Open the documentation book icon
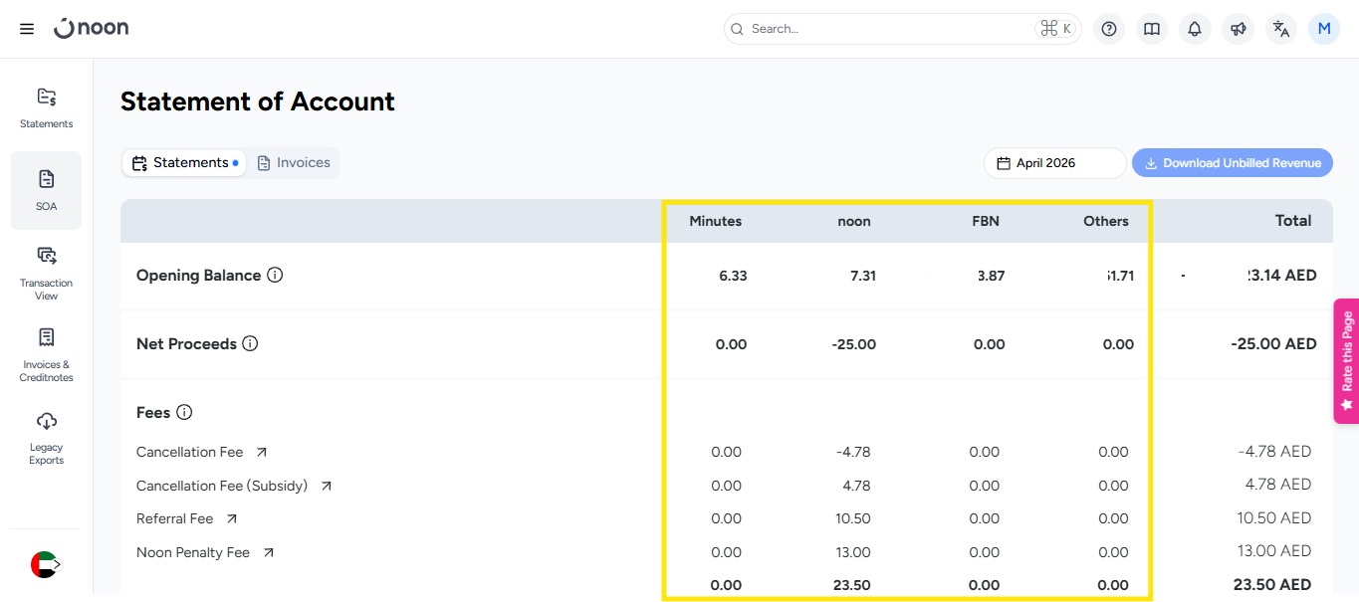The image size is (1359, 602). 1152,29
